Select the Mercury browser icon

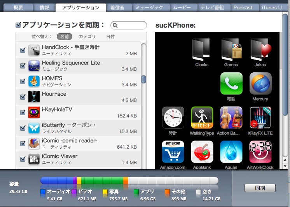(x=260, y=84)
